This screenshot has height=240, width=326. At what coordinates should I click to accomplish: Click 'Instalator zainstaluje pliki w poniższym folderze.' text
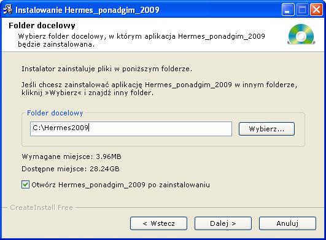tap(107, 69)
